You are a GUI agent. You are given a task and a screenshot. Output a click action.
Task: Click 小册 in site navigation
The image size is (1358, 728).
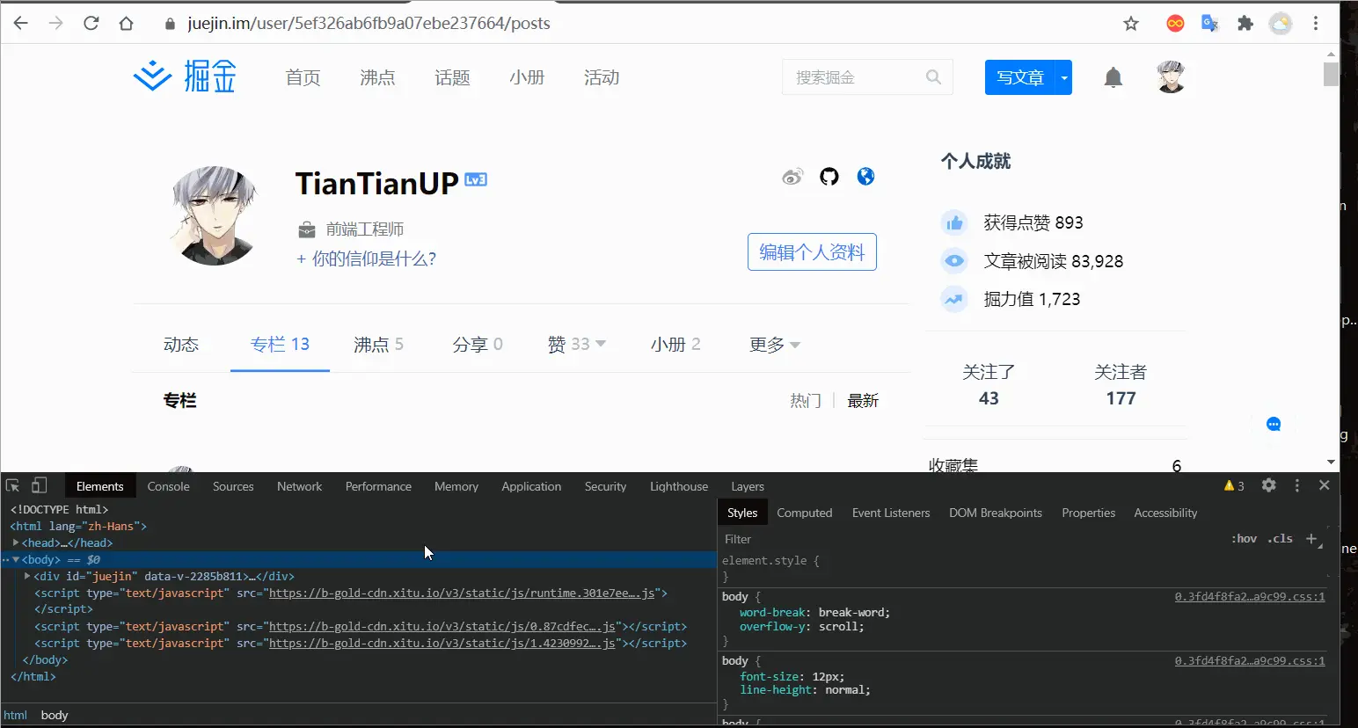click(527, 77)
